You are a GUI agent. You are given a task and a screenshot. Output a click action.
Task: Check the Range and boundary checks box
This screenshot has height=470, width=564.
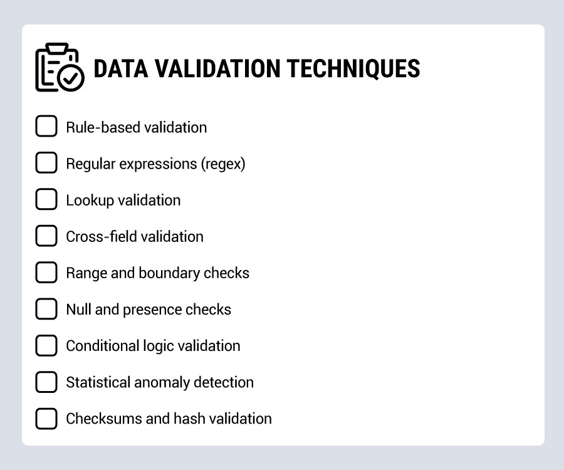[x=46, y=272]
